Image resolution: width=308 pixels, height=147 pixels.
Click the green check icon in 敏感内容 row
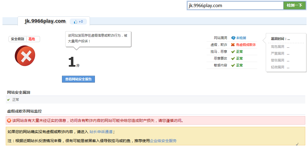[233, 65]
